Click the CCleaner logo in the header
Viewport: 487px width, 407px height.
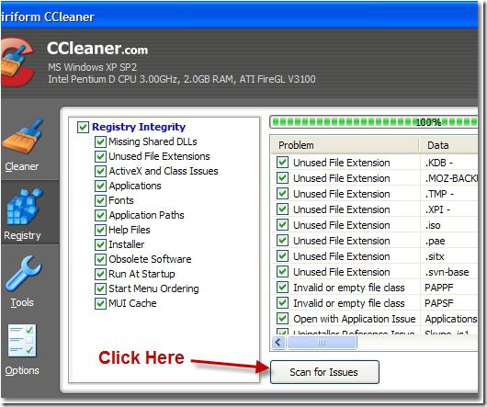pyautogui.click(x=17, y=62)
